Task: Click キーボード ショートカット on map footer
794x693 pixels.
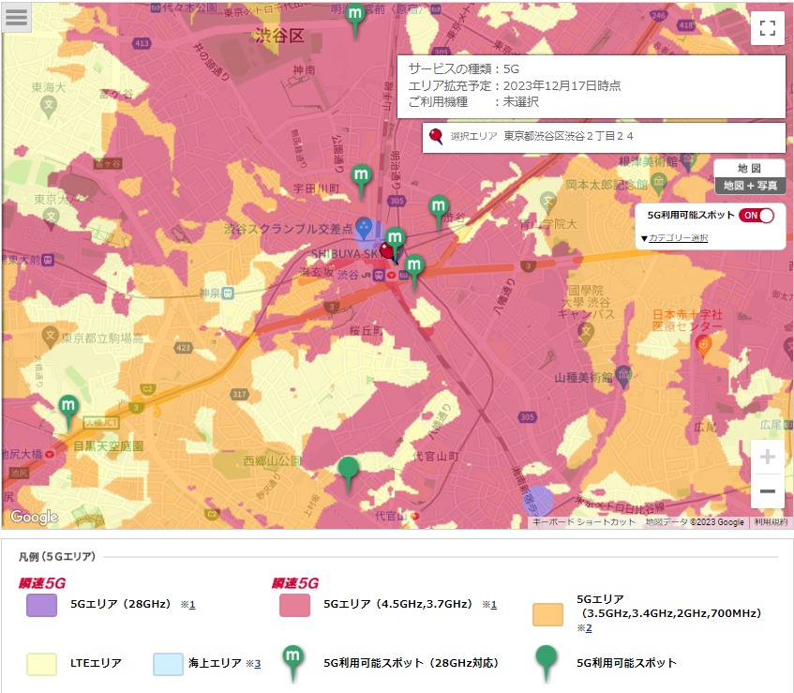Action: [x=583, y=522]
